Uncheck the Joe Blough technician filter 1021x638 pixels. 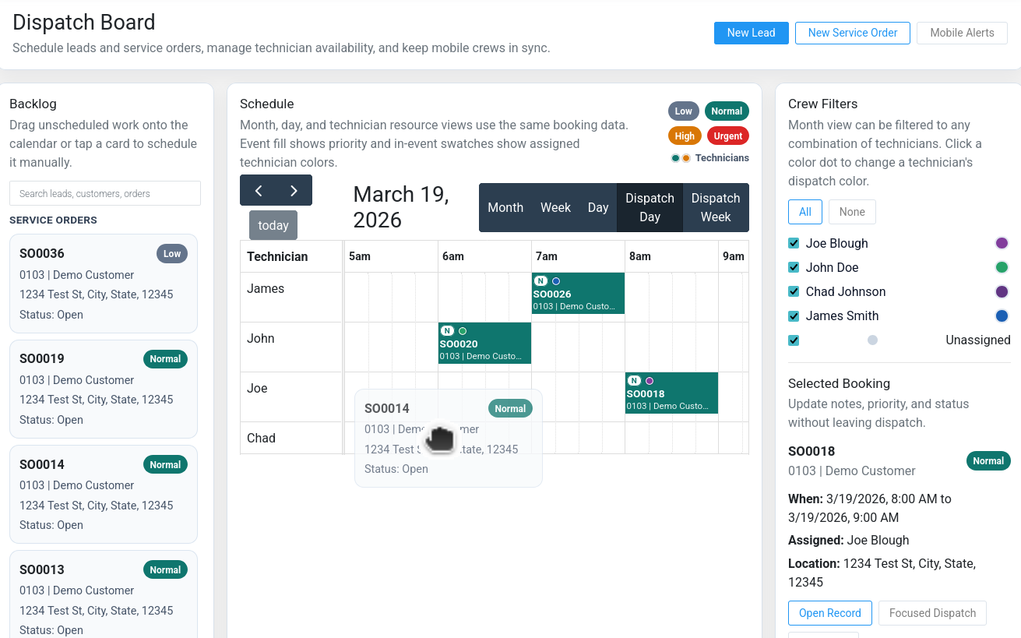794,243
